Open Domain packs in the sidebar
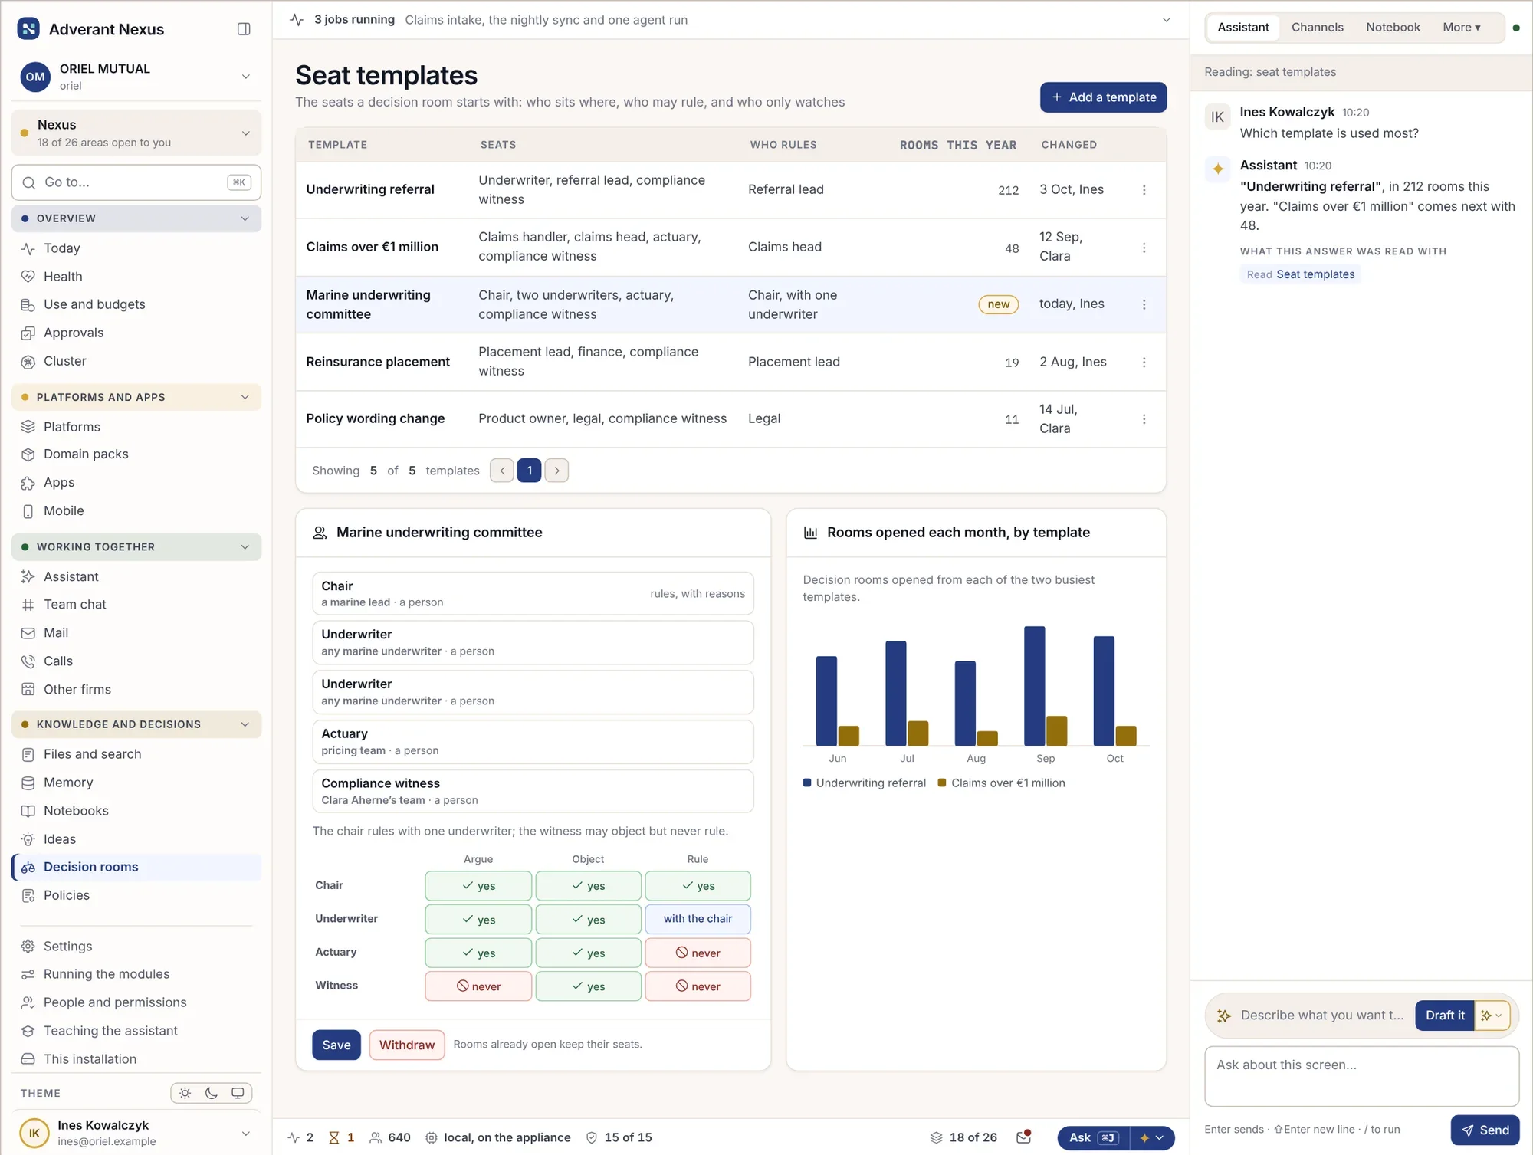Viewport: 1533px width, 1155px height. pos(136,454)
